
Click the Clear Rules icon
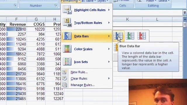point(65,78)
